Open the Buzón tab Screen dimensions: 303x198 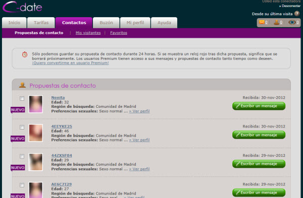point(106,23)
